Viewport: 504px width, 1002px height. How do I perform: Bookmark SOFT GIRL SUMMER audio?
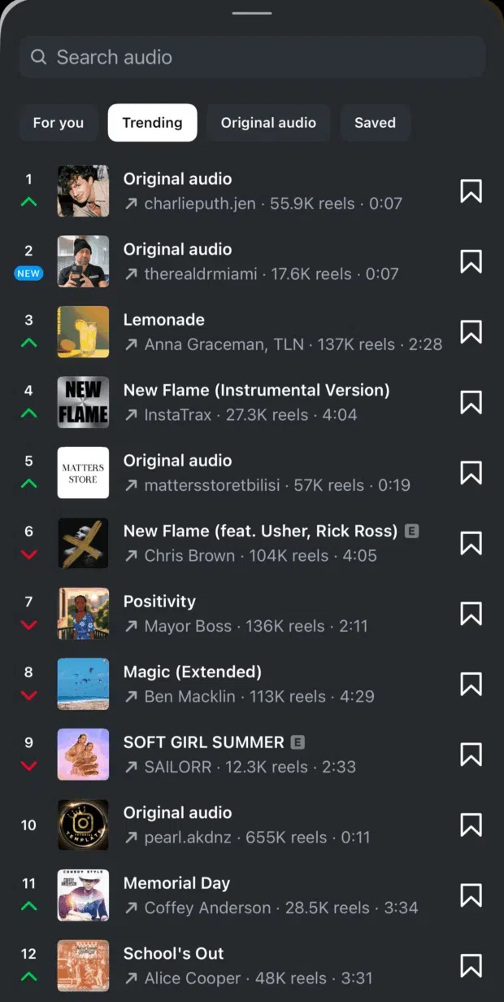point(471,755)
